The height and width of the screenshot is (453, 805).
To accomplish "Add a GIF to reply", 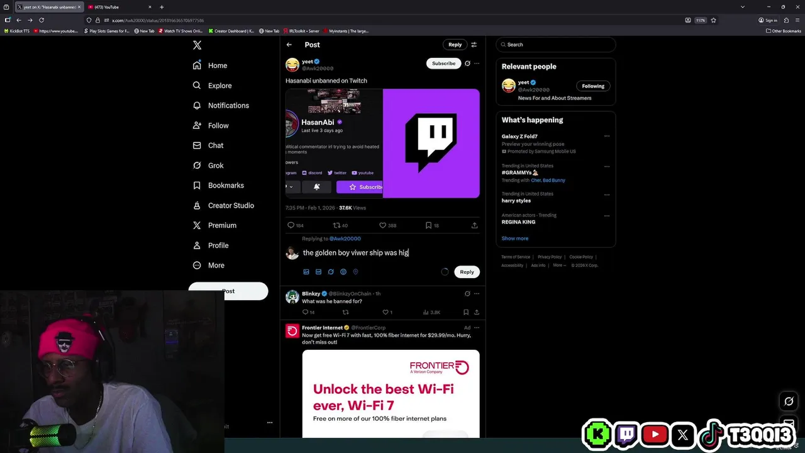I will (x=318, y=272).
